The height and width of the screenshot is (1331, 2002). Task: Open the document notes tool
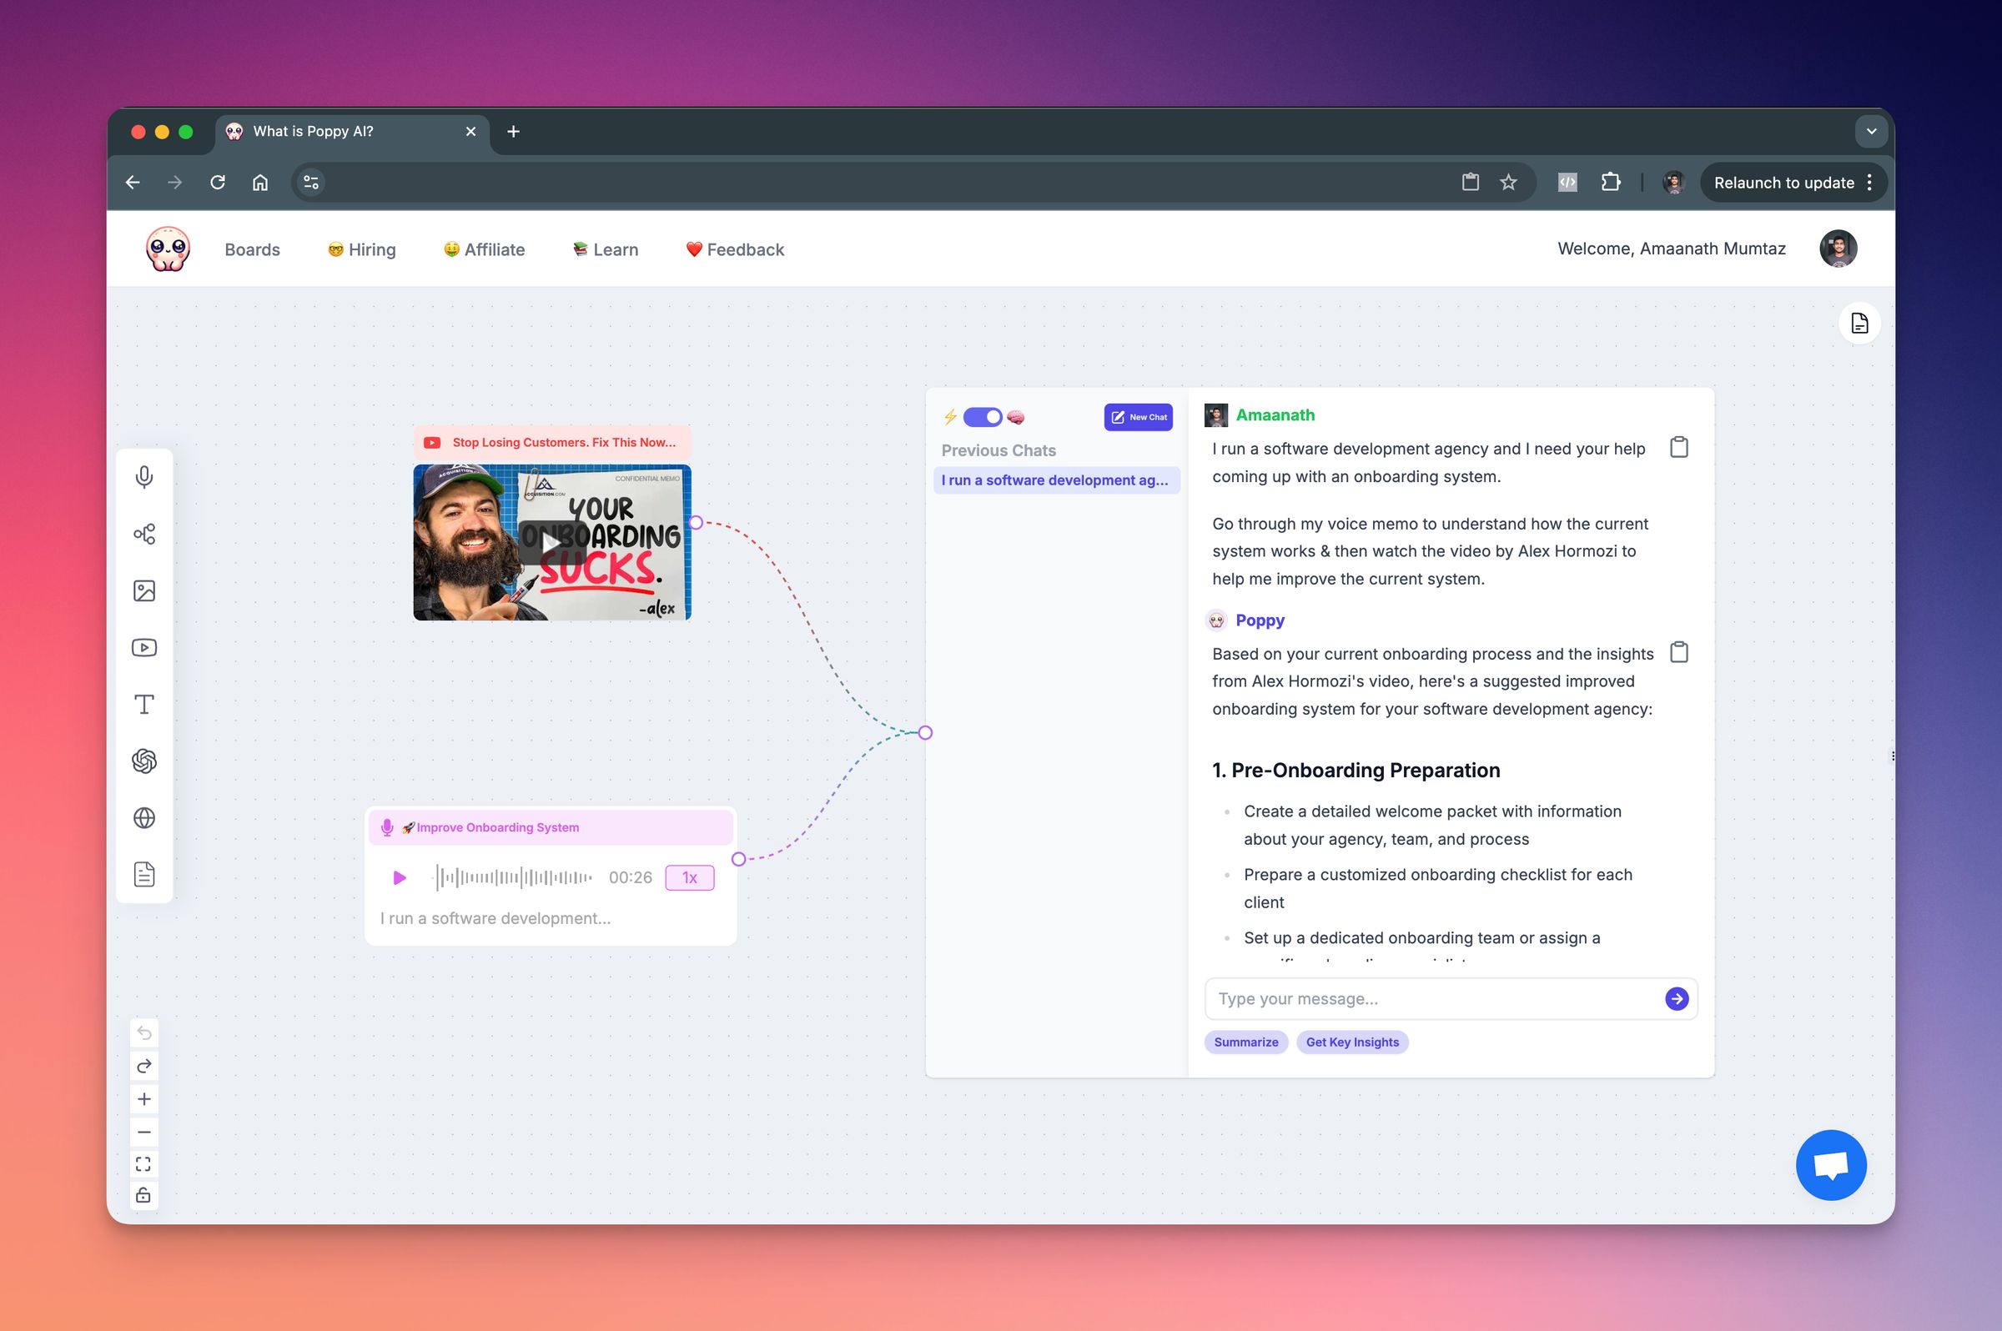[144, 873]
